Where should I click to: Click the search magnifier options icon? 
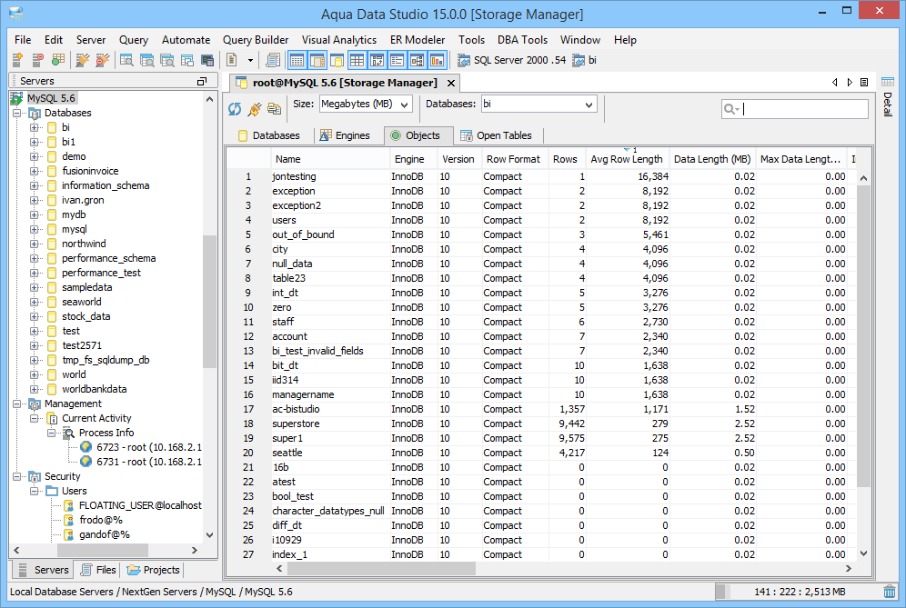(x=731, y=109)
